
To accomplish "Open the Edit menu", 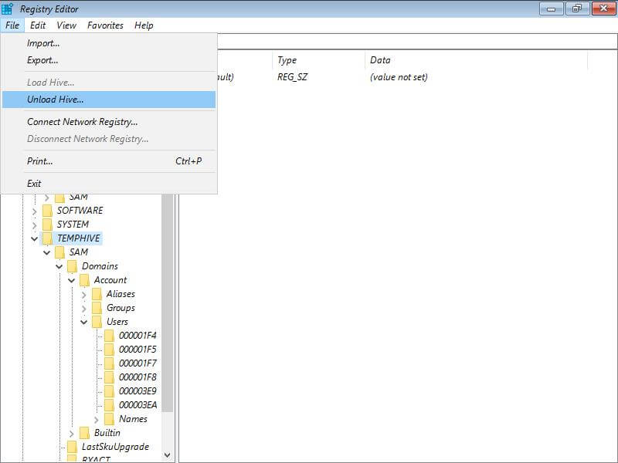I will click(x=38, y=25).
